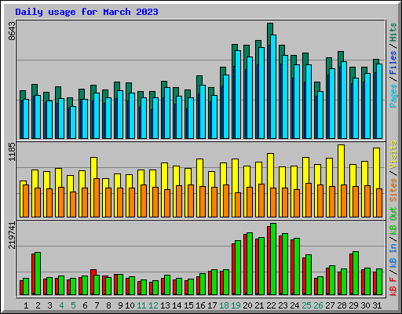Image resolution: width=402 pixels, height=314 pixels.
Task: Select day label 22 on the axis
Action: point(271,305)
